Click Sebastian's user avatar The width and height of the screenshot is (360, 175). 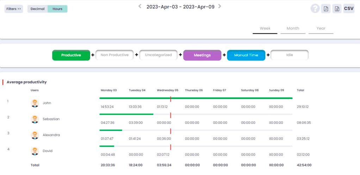pyautogui.click(x=35, y=119)
